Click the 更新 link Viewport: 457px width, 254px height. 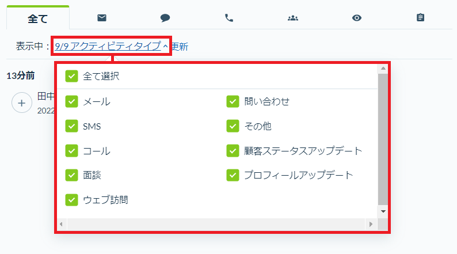point(180,47)
